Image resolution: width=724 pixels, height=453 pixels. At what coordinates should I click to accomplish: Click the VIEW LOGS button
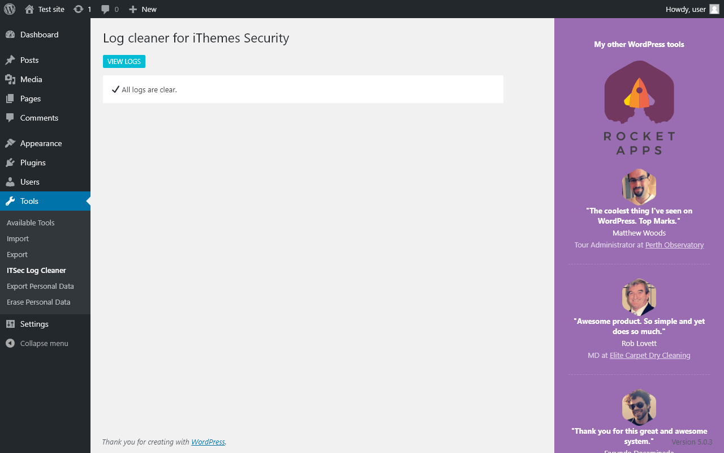tap(124, 61)
